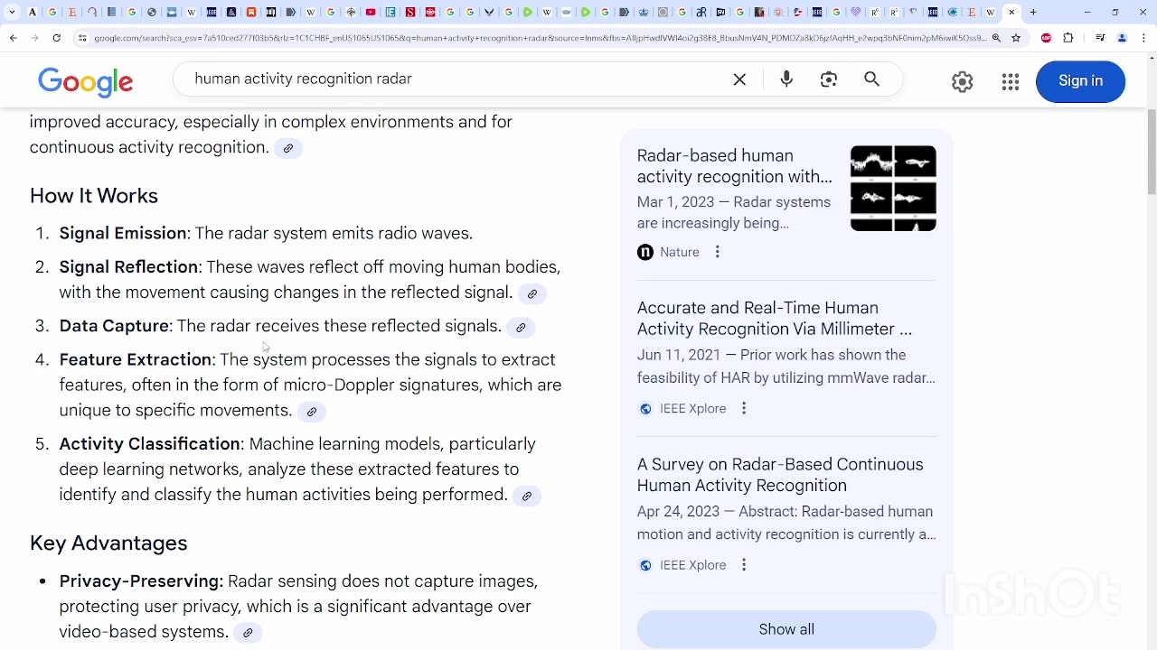Open Google Lens image search
The height and width of the screenshot is (650, 1157).
click(x=829, y=79)
